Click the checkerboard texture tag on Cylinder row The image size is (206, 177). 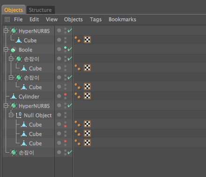[x=87, y=96]
